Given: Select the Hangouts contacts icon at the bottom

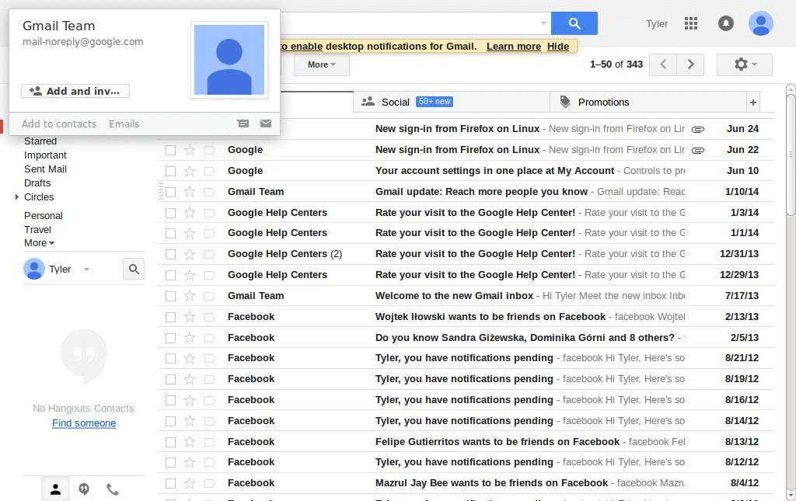Looking at the screenshot, I should [55, 489].
